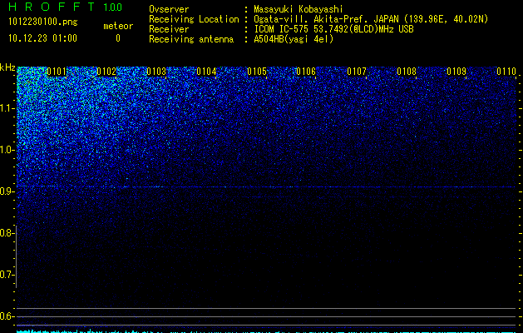Image resolution: width=523 pixels, height=333 pixels.
Task: Click the Ovserver label
Action: click(169, 9)
